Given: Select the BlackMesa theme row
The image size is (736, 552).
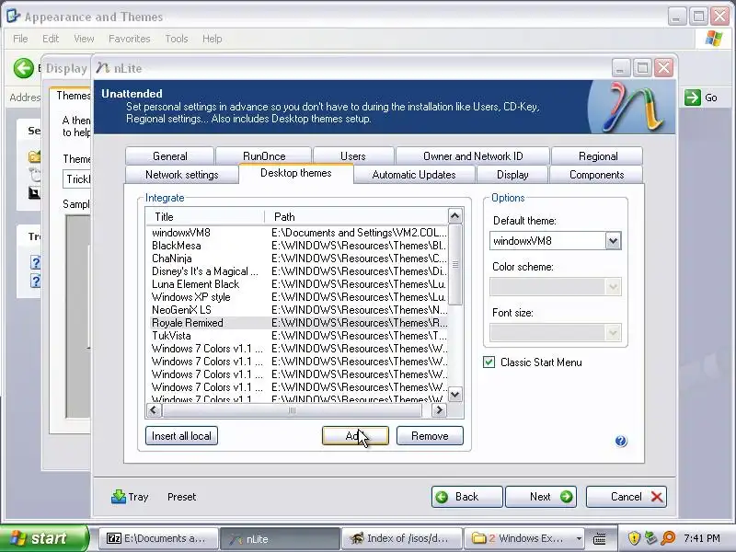Looking at the screenshot, I should pos(298,246).
